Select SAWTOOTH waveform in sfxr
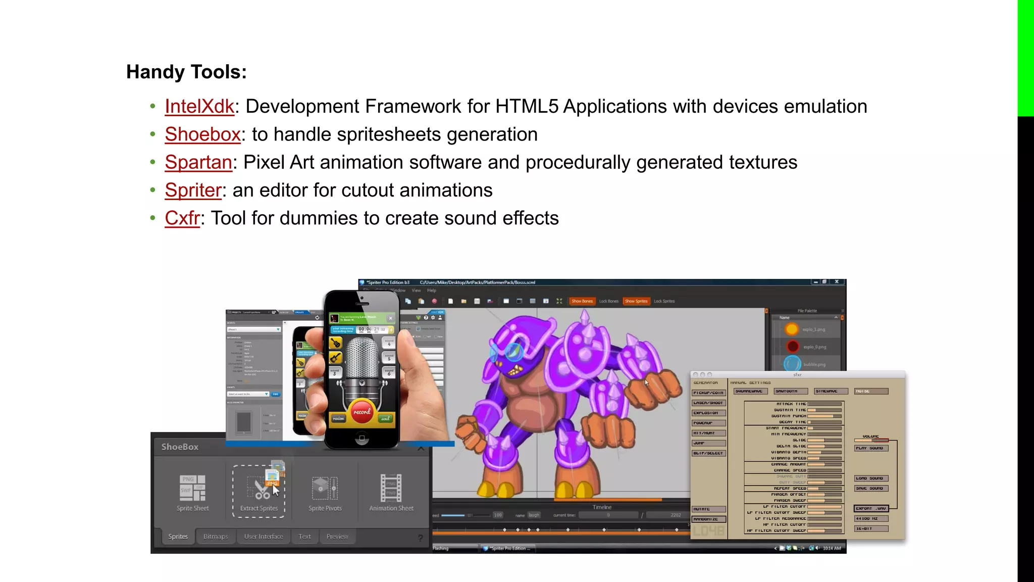This screenshot has height=582, width=1034. click(791, 392)
